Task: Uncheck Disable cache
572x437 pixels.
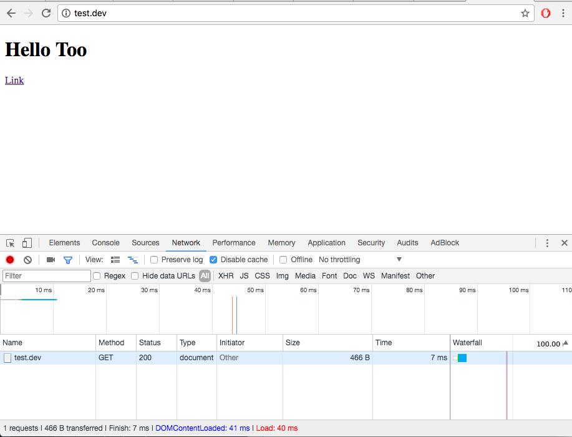Action: pyautogui.click(x=213, y=260)
